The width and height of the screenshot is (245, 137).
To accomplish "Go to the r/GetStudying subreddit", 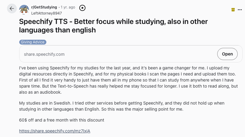I will point(44,7).
